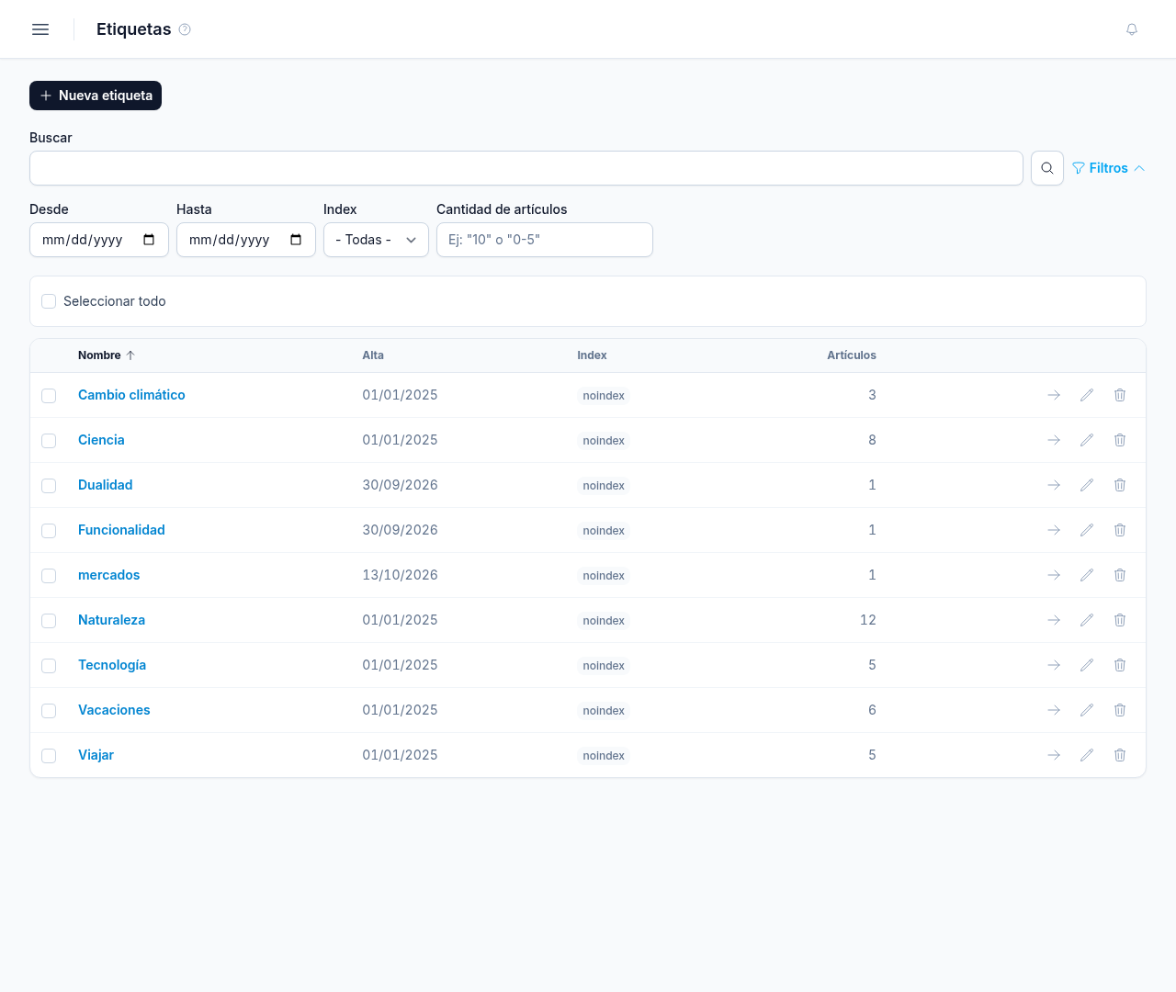
Task: Open the Viajar tag arrow
Action: pos(1054,755)
